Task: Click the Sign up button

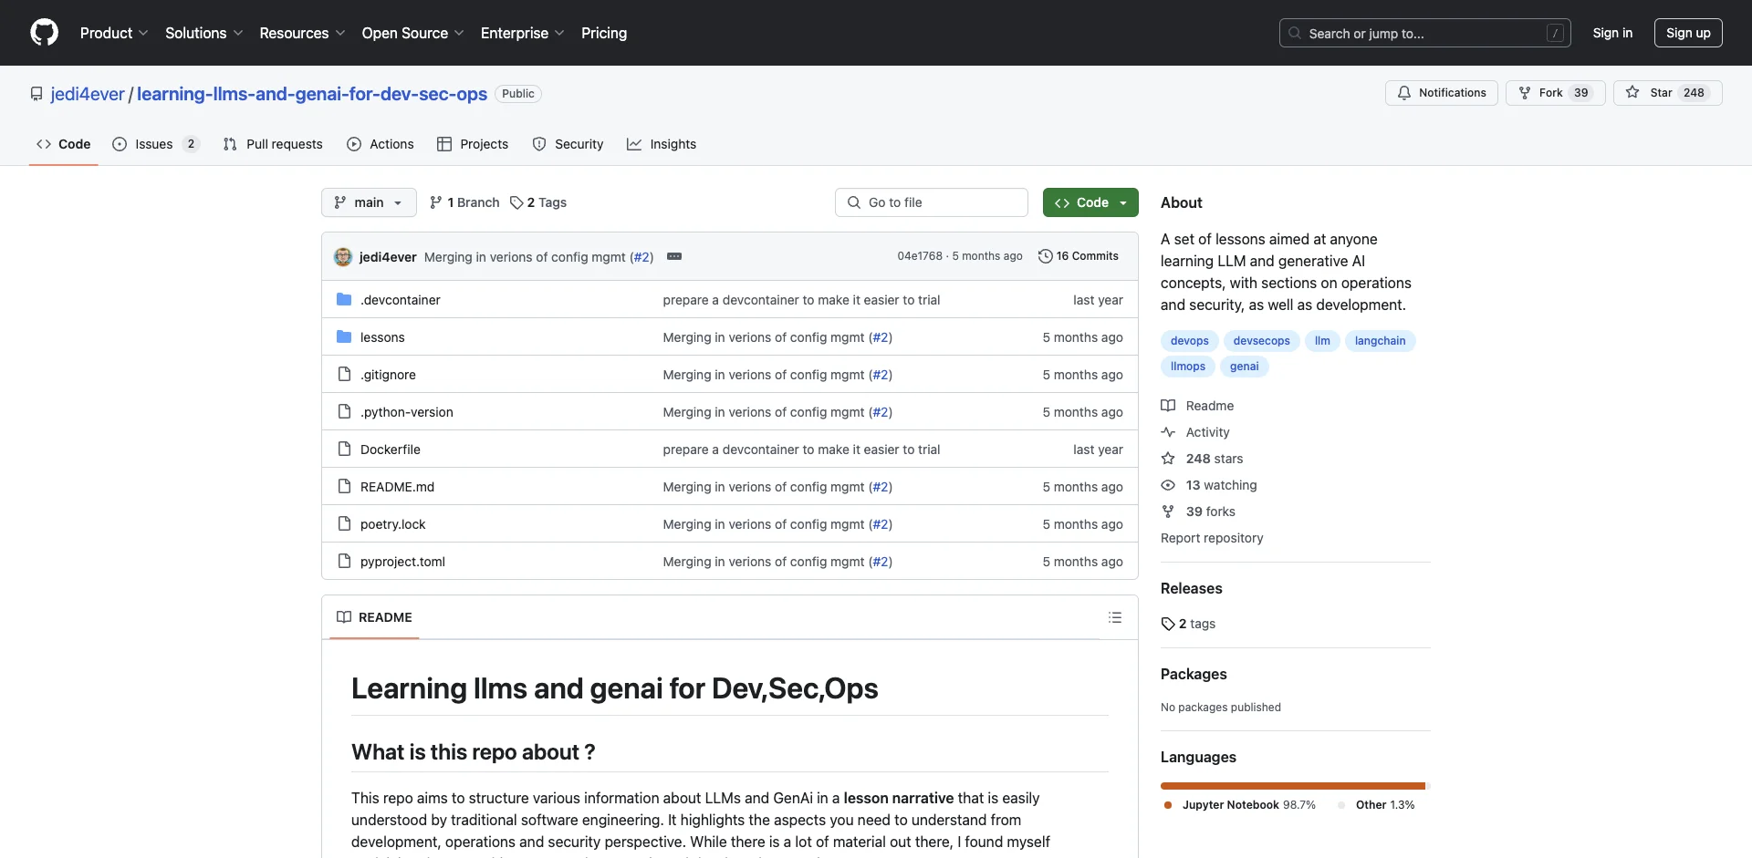Action: 1688,33
